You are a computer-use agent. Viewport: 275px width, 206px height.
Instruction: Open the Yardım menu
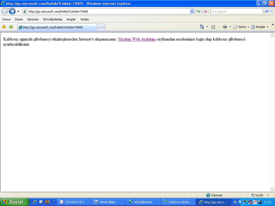(x=84, y=19)
